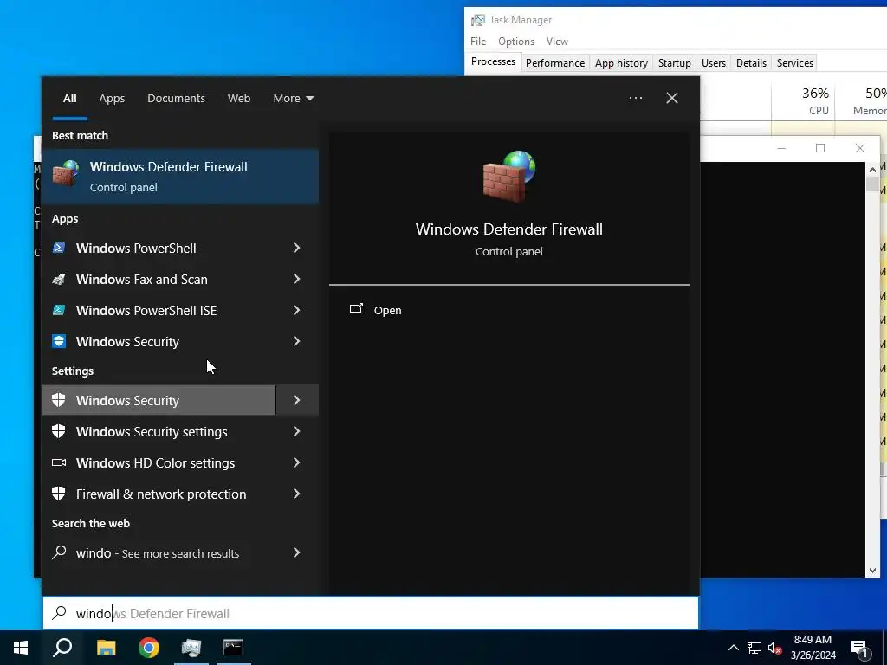The width and height of the screenshot is (887, 665).
Task: Click the windo See more search results entry
Action: [180, 552]
